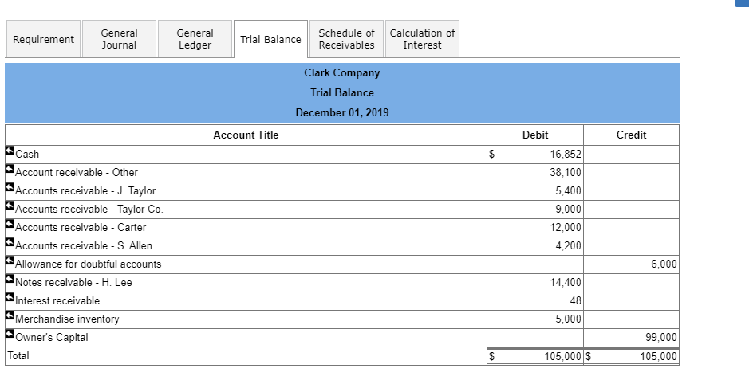Viewport: 749px width, 380px height.
Task: Click the debit amount 4,200
Action: (569, 245)
